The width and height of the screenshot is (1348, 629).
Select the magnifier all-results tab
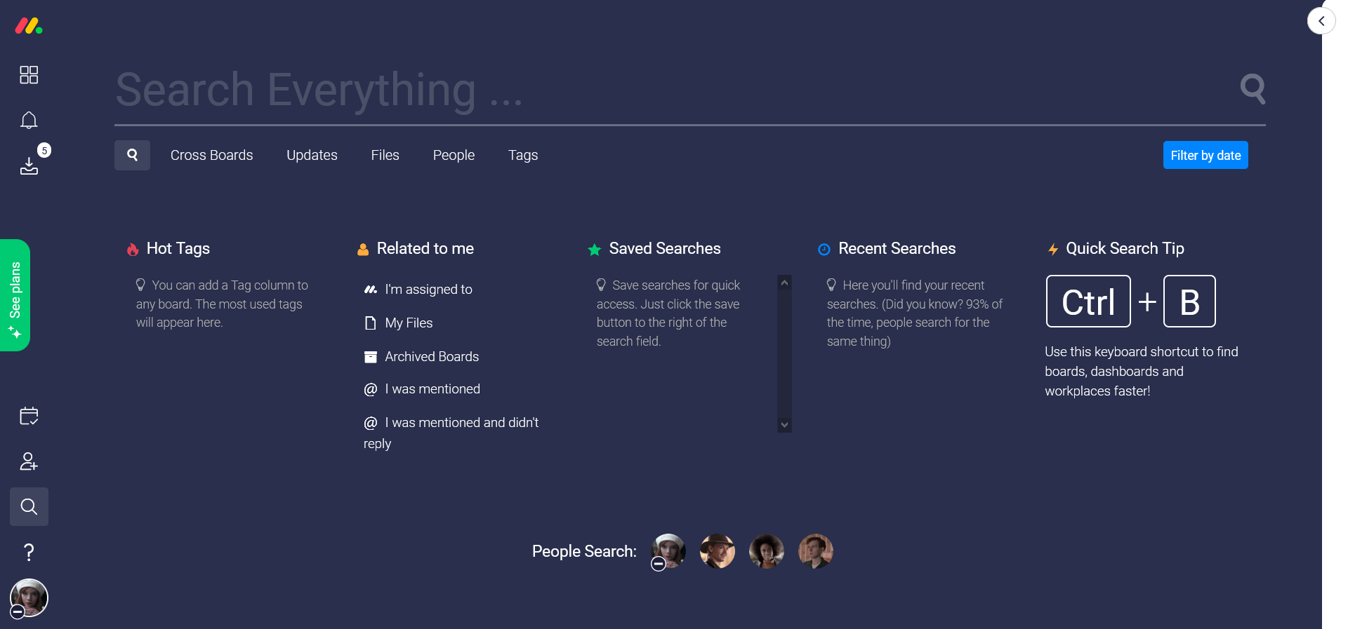pyautogui.click(x=132, y=155)
